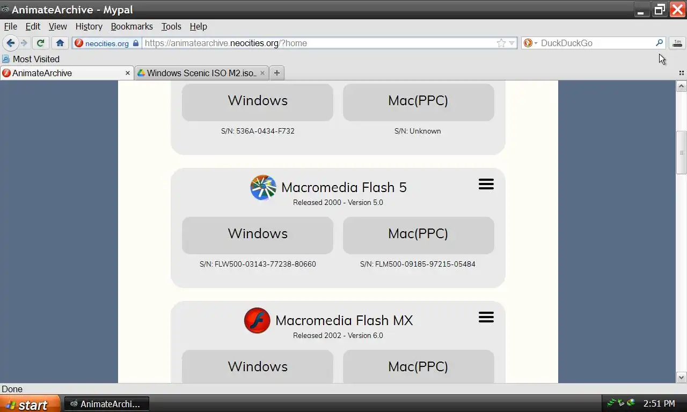Restore down the Mypal window
Viewport: 687px width, 412px height.
659,9
